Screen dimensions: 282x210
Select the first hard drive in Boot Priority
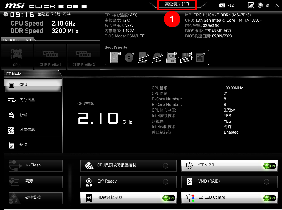114,57
